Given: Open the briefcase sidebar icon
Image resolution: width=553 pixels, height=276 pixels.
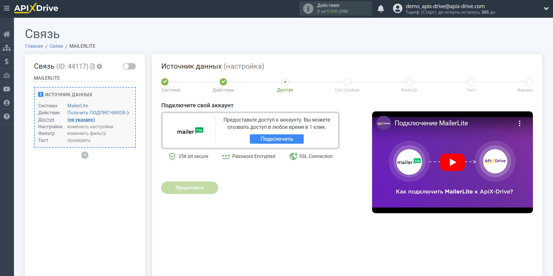Looking at the screenshot, I should [7, 75].
